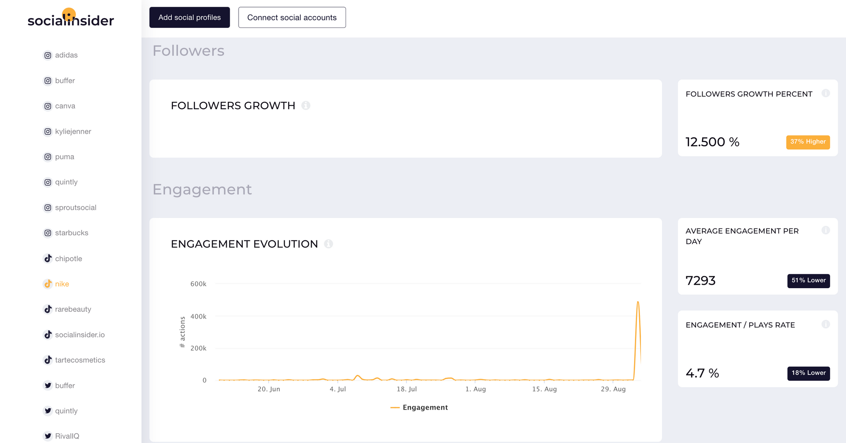Open the chipotle TikTok profile
The height and width of the screenshot is (443, 846).
[69, 259]
